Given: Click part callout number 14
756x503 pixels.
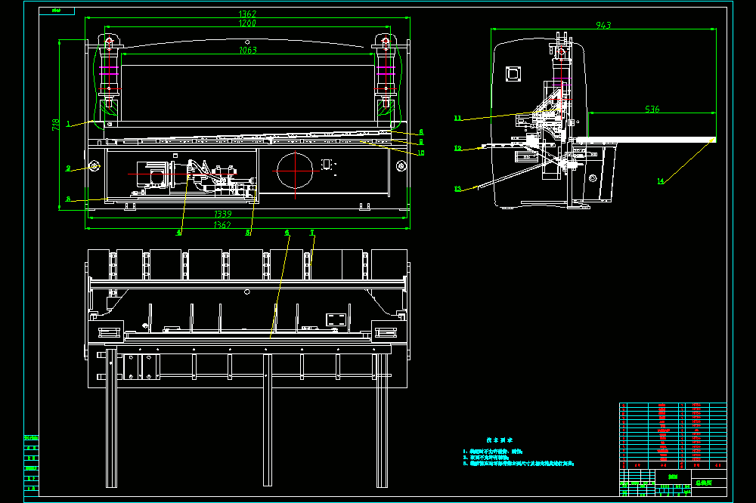Looking at the screenshot, I should pyautogui.click(x=661, y=181).
